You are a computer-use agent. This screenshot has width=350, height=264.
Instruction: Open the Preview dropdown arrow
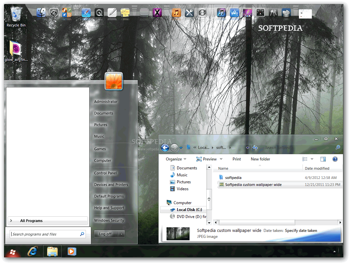click(221, 159)
